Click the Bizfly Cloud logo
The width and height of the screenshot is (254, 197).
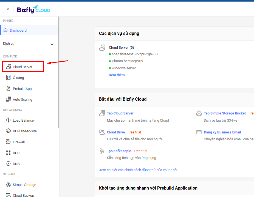pyautogui.click(x=33, y=9)
